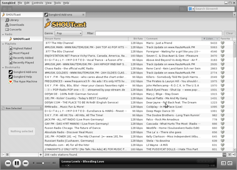Favorite the JACK FM station
The height and width of the screenshot is (170, 237).
pyautogui.click(x=223, y=119)
